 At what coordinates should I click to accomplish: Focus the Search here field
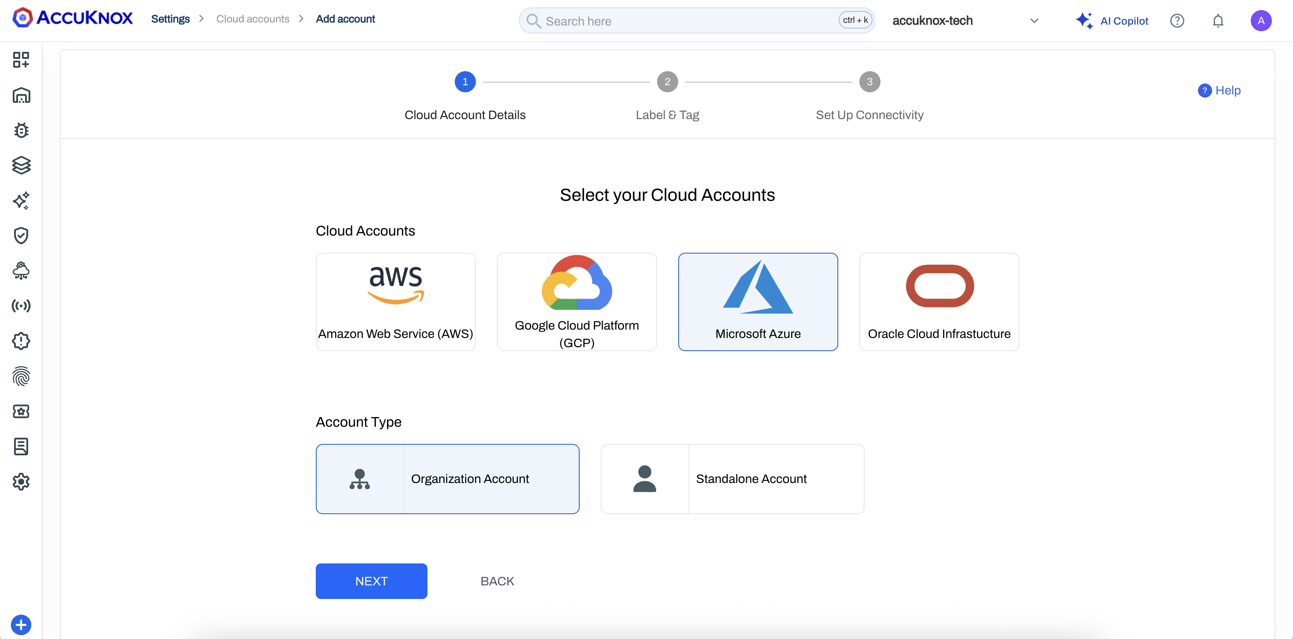pyautogui.click(x=697, y=21)
